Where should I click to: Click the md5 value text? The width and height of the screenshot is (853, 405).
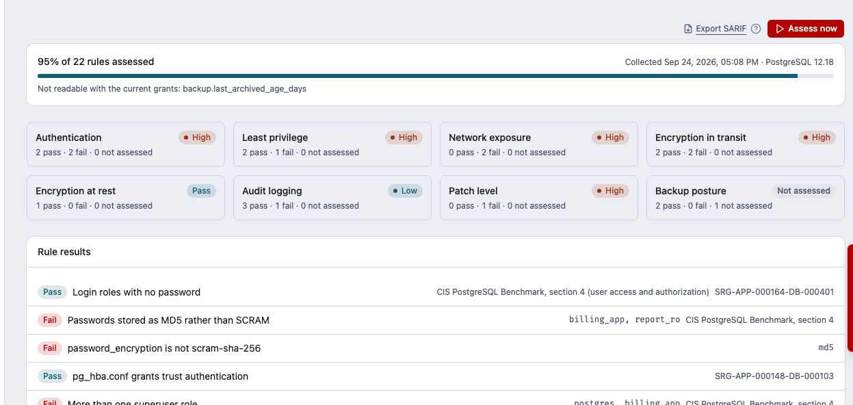[826, 348]
